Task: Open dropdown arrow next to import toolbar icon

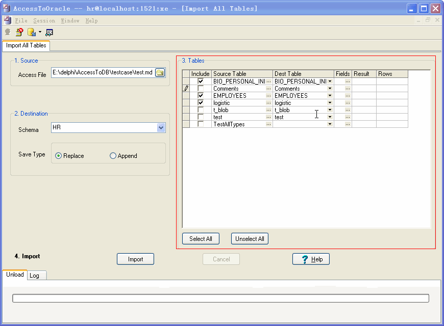Action: [40, 32]
